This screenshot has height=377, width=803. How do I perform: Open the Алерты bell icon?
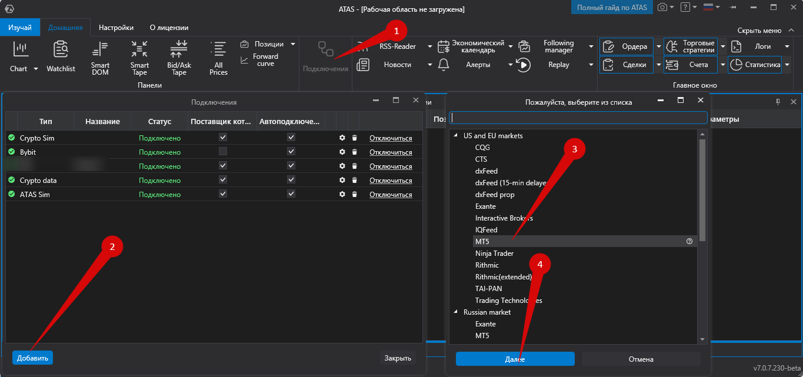(x=444, y=65)
